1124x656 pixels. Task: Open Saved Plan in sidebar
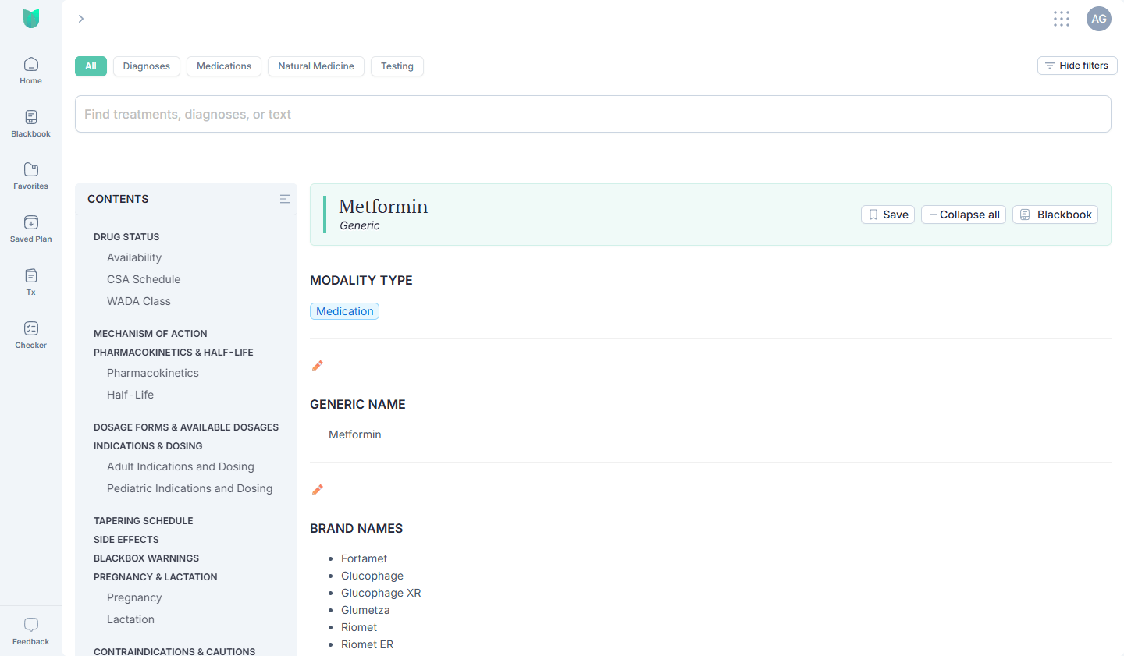click(31, 229)
